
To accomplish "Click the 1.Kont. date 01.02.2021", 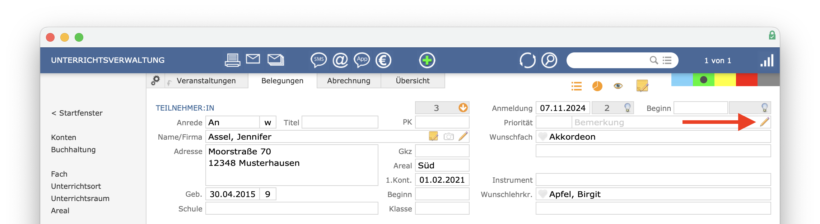I will tap(442, 179).
